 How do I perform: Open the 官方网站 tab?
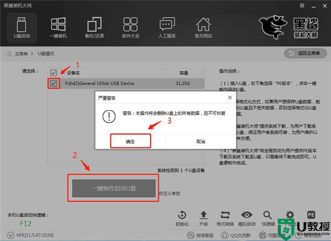click(203, 28)
